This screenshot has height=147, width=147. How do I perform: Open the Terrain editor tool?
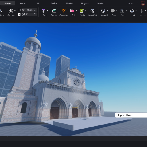(54, 11)
